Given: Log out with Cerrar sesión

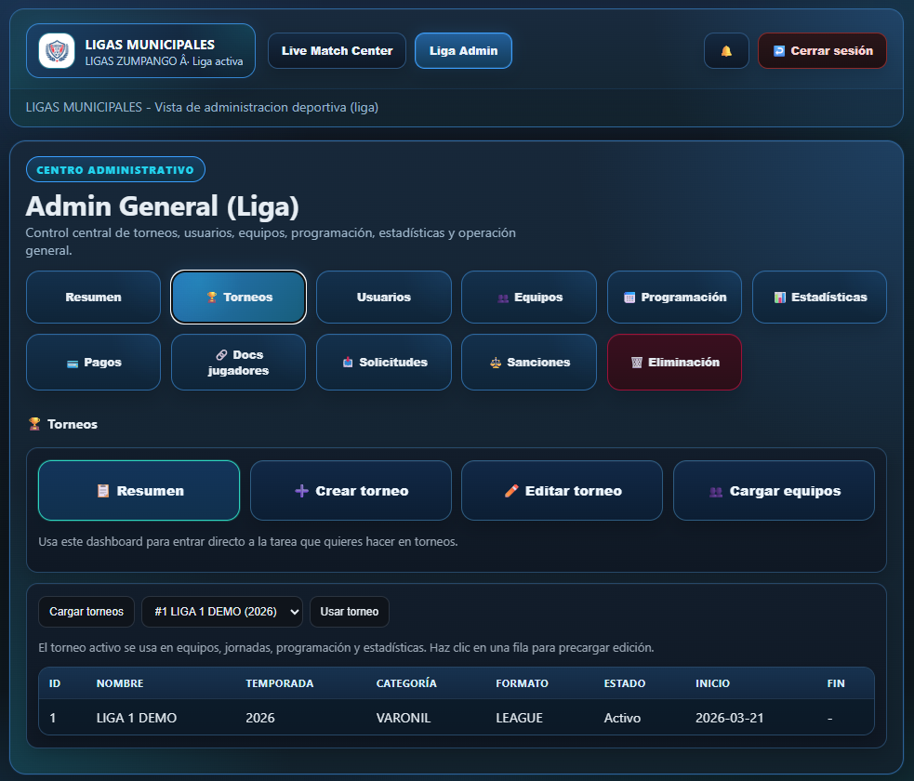Looking at the screenshot, I should tap(822, 51).
